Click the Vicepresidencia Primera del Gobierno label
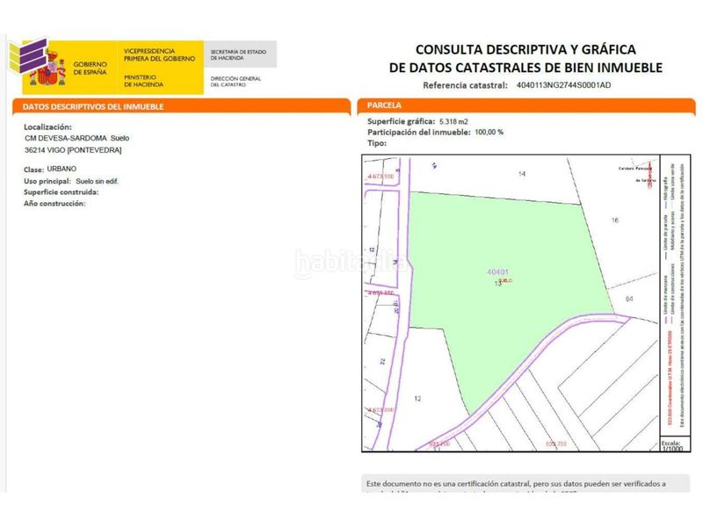Viewport: 703px width, 527px height. point(159,54)
